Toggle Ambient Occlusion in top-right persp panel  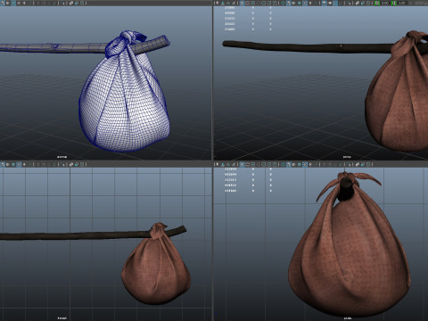click(x=325, y=3)
